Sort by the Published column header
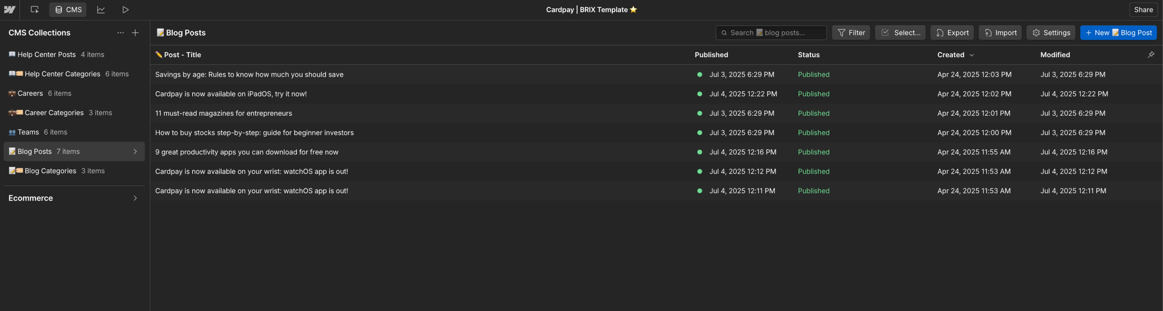The height and width of the screenshot is (311, 1163). [711, 55]
